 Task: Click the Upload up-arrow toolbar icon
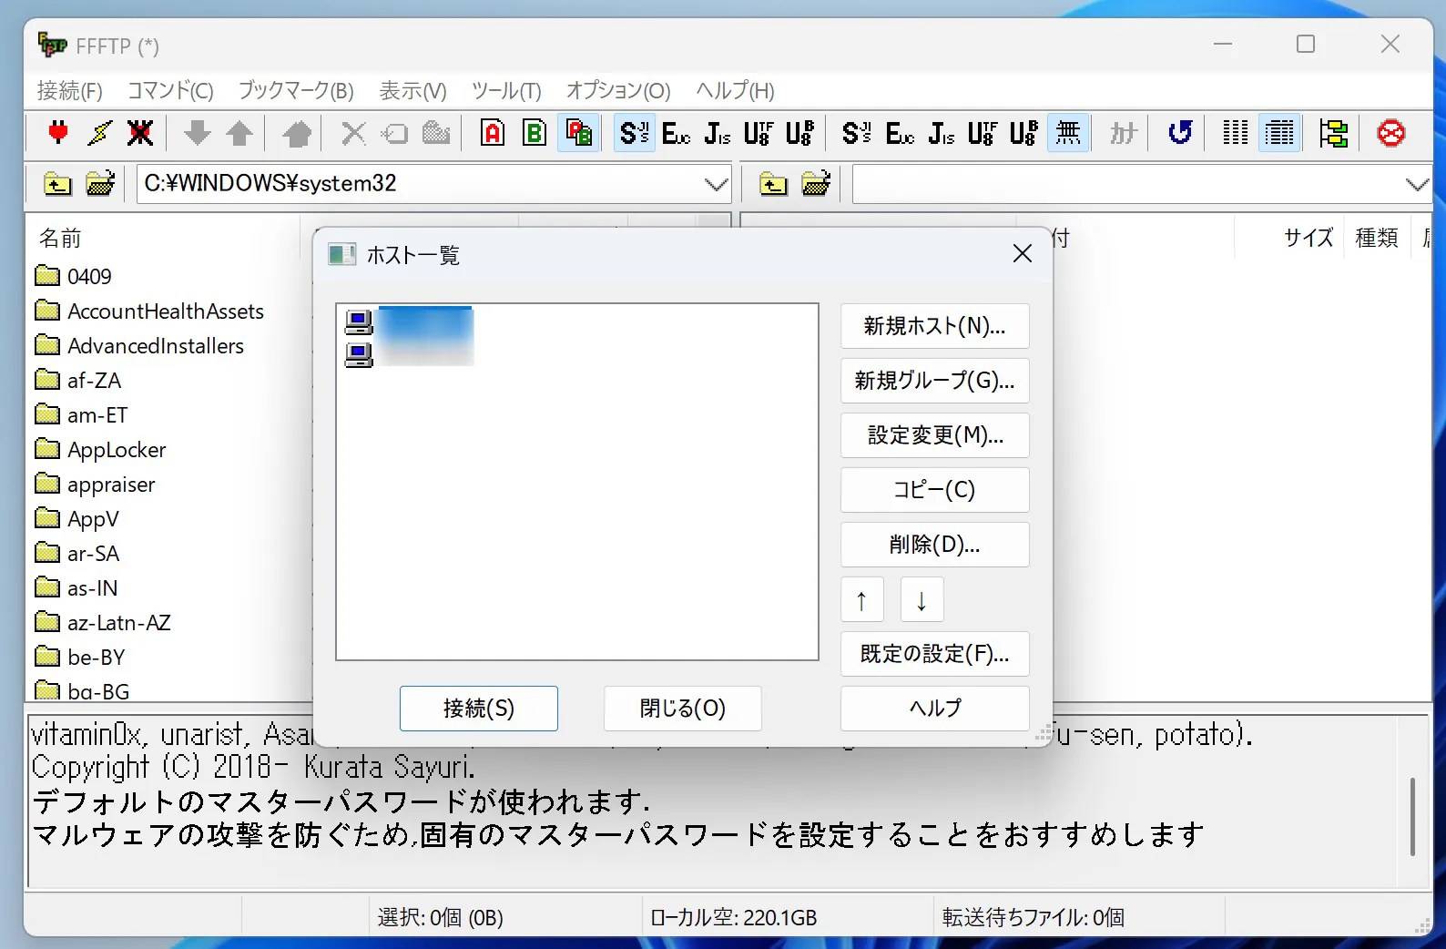(x=239, y=133)
